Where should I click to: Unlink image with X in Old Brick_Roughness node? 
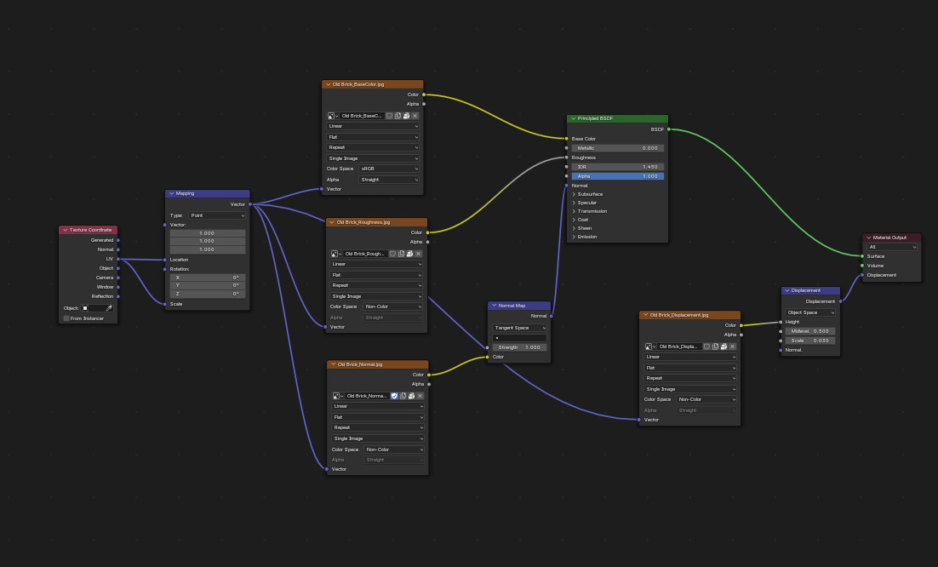(419, 255)
